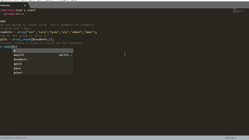This screenshot has width=249, height=140.
Task: Pick "students" from the autocomplete list
Action: (43, 59)
